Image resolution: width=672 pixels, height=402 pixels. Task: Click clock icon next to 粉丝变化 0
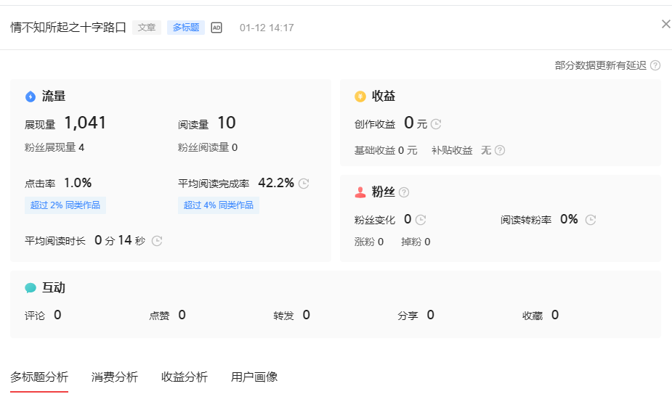[x=421, y=220]
